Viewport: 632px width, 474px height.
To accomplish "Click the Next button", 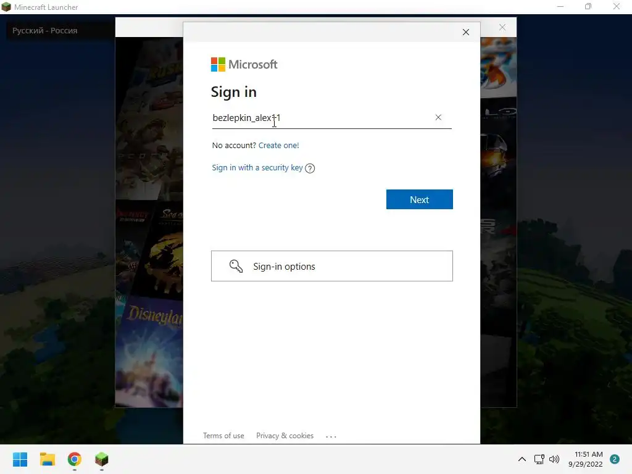I will point(419,199).
